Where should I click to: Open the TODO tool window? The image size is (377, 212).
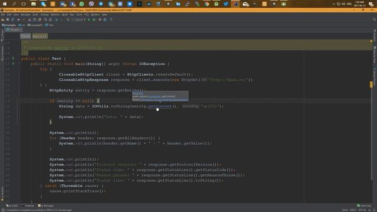12,206
